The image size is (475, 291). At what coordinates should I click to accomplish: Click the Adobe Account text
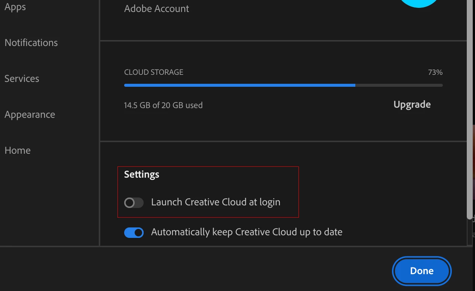pyautogui.click(x=156, y=9)
